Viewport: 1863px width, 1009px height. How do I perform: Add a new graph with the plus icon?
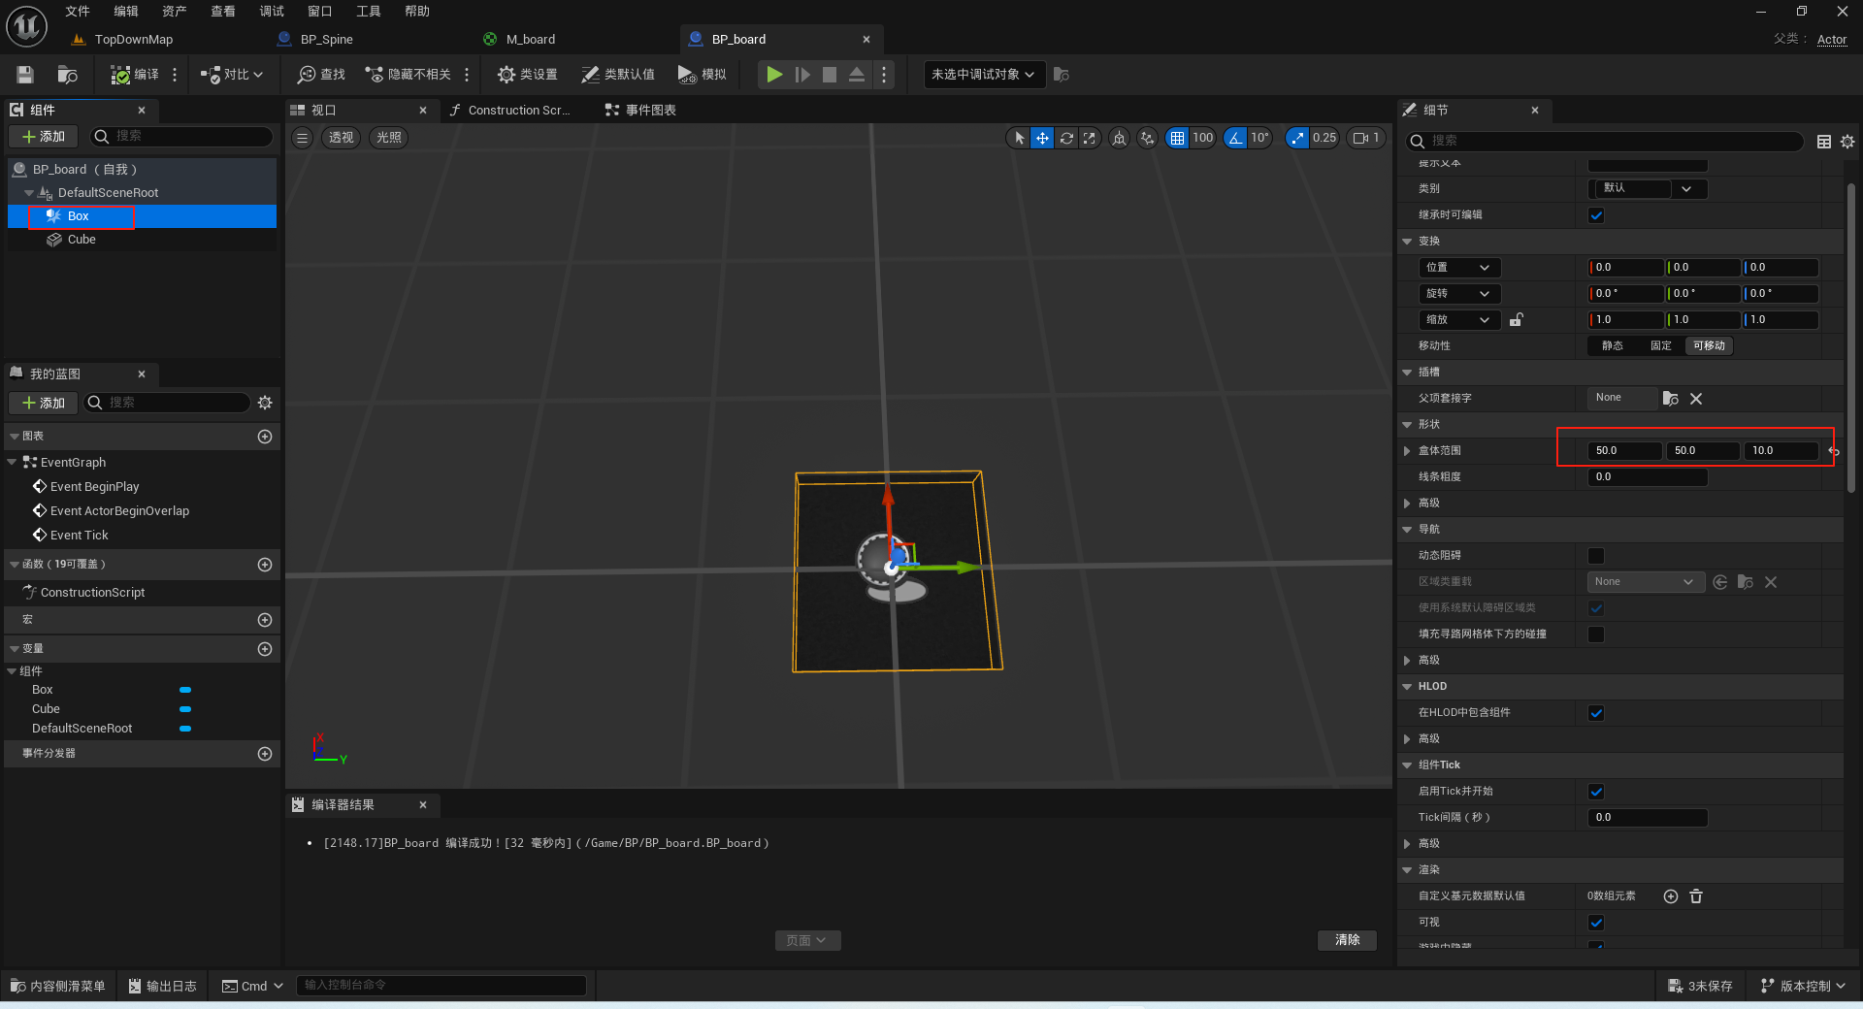click(x=265, y=437)
